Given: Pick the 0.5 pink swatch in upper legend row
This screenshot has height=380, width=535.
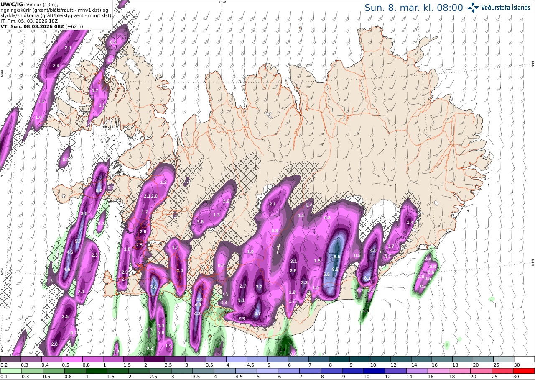Looking at the screenshot, I should coord(72,359).
